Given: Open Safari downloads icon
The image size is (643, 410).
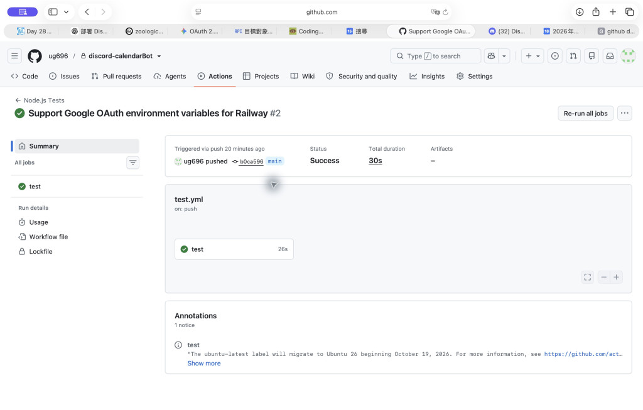Looking at the screenshot, I should click(x=580, y=12).
